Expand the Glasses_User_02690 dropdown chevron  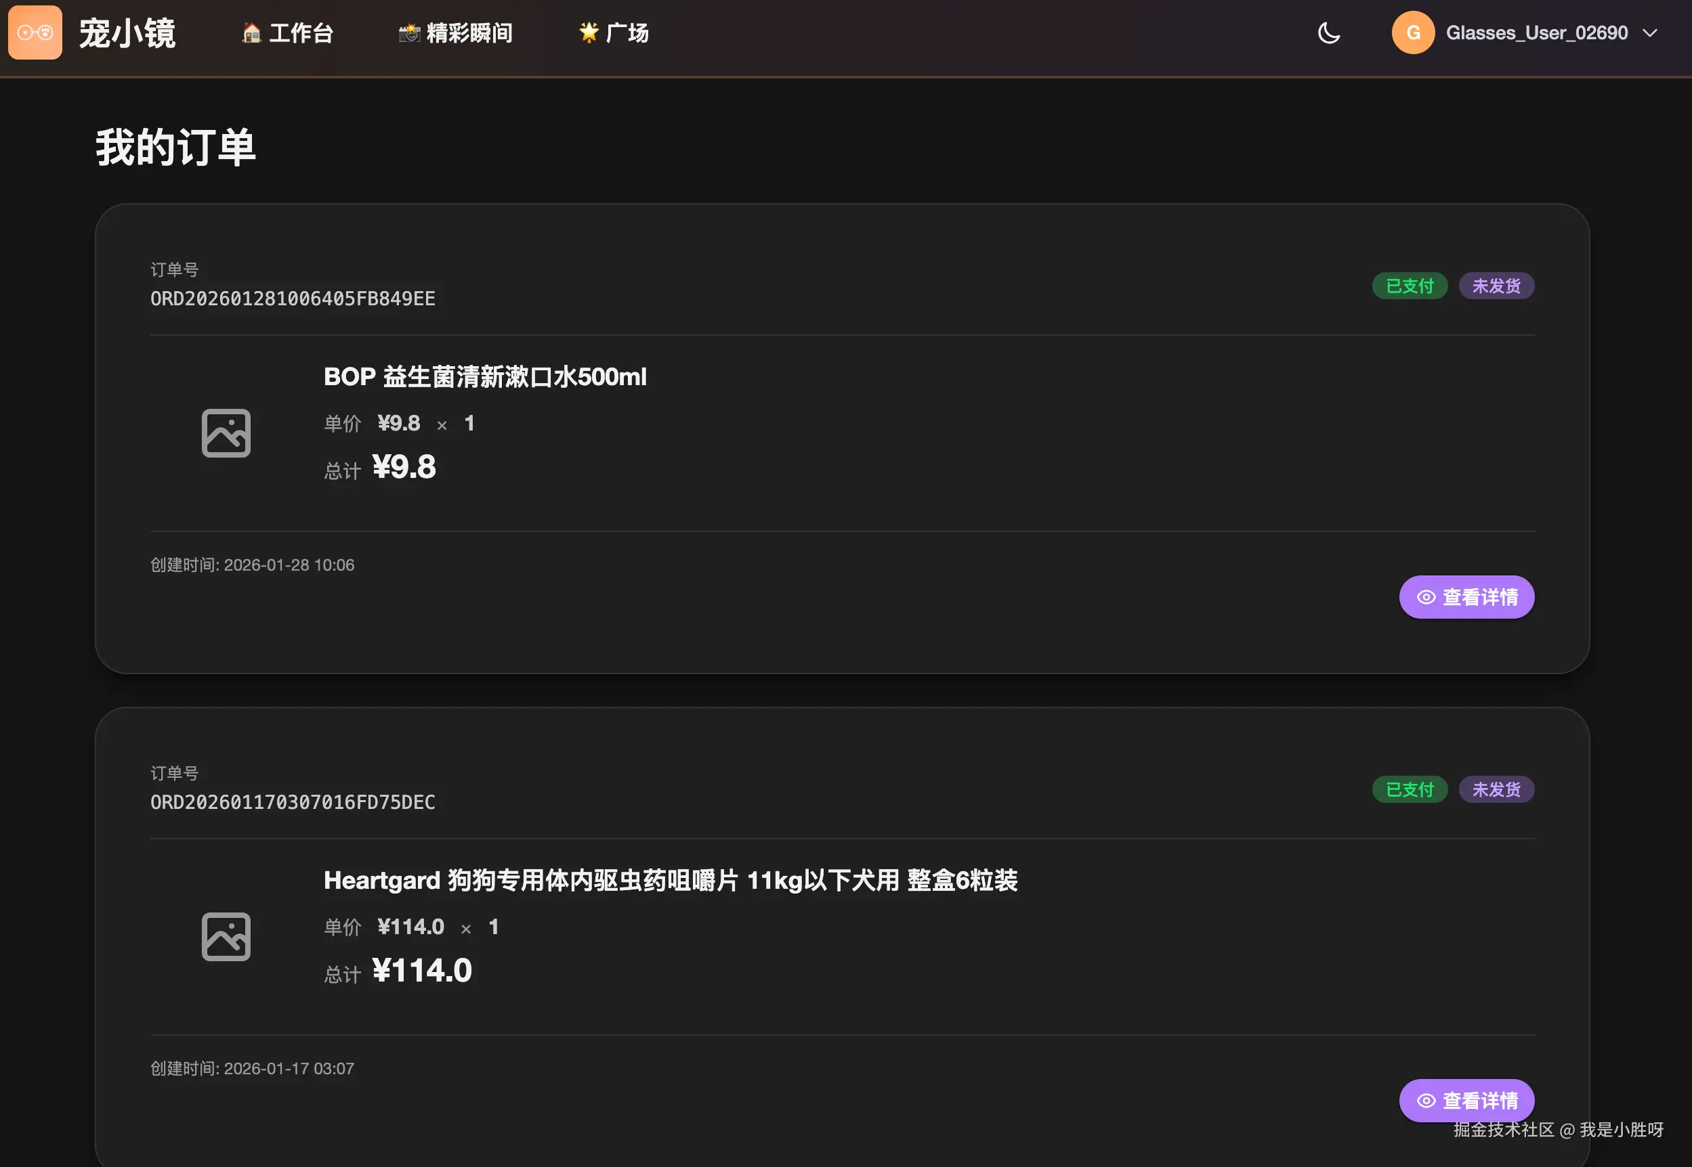pyautogui.click(x=1649, y=33)
